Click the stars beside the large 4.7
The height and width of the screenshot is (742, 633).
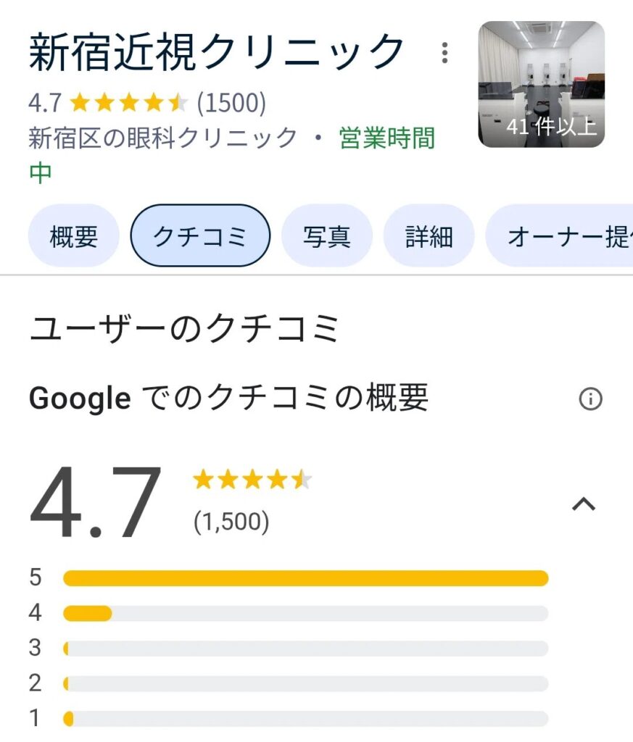coord(252,480)
